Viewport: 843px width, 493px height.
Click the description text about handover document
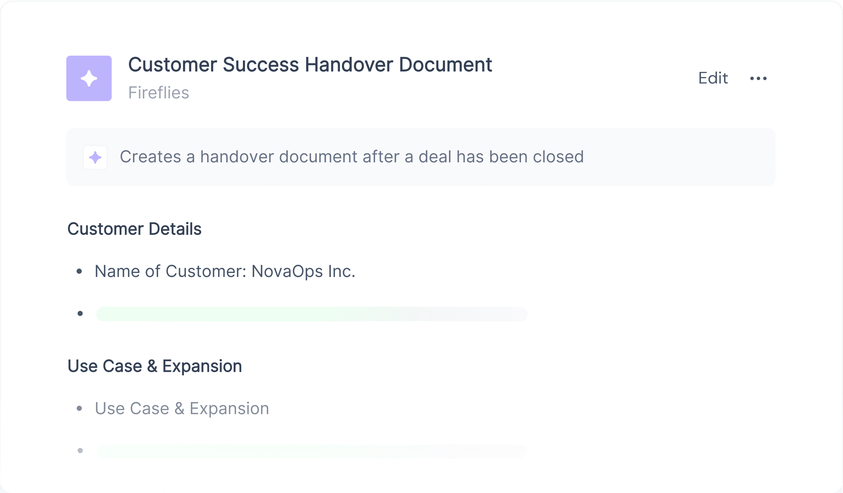[x=352, y=157]
